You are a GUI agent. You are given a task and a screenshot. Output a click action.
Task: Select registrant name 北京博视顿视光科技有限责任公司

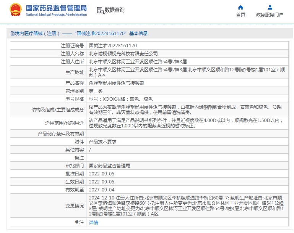coord(123,54)
